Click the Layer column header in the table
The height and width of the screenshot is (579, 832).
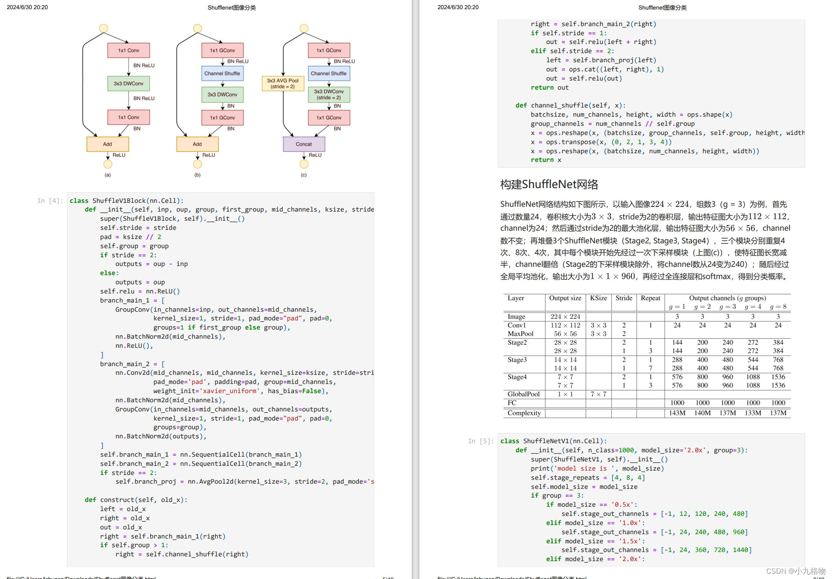pos(516,298)
